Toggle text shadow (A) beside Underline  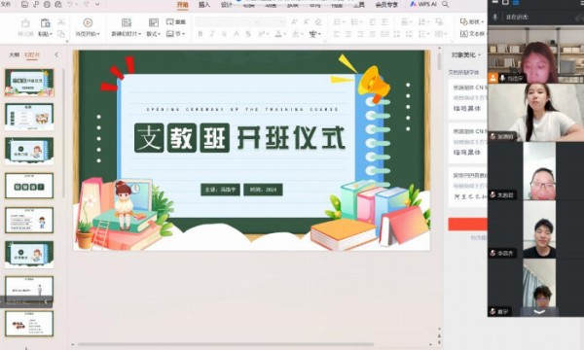pos(237,34)
